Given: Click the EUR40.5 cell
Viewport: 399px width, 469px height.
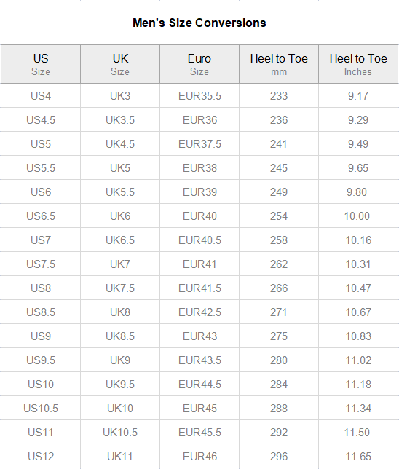Looking at the screenshot, I should coord(199,240).
